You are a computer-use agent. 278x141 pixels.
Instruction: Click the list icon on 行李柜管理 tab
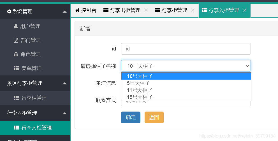tap(157, 10)
